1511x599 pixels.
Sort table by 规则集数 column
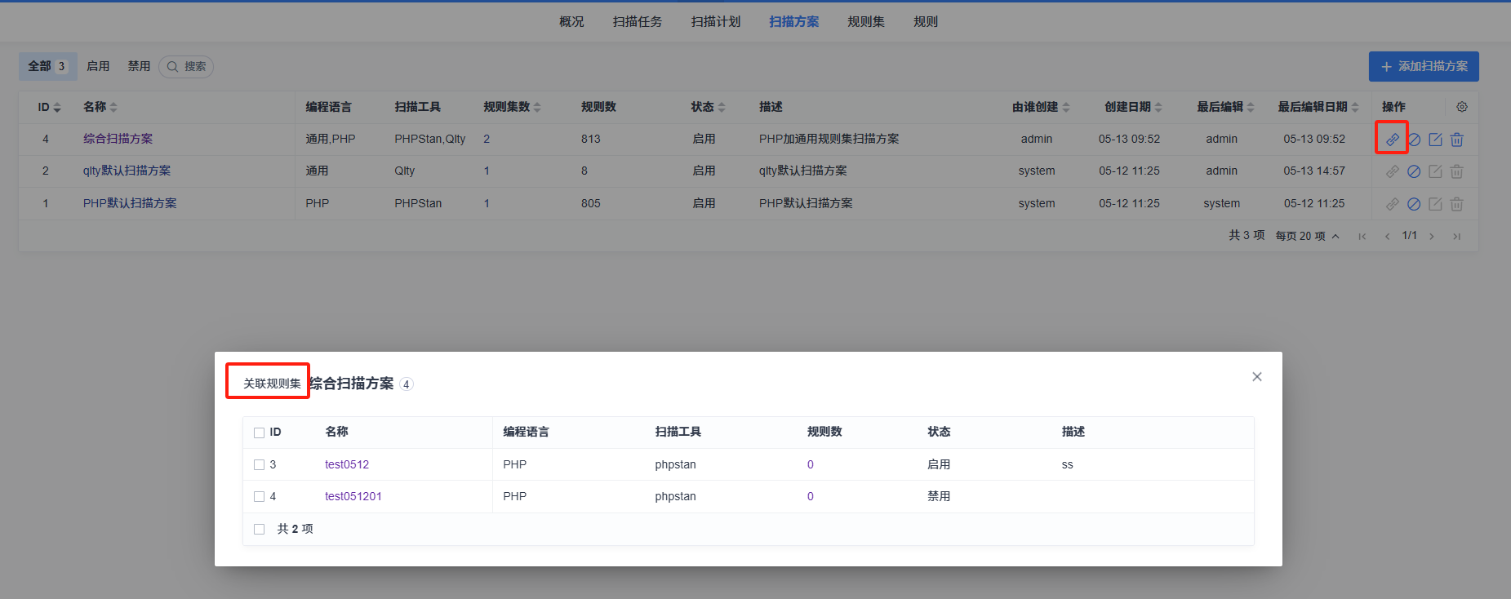pos(512,107)
